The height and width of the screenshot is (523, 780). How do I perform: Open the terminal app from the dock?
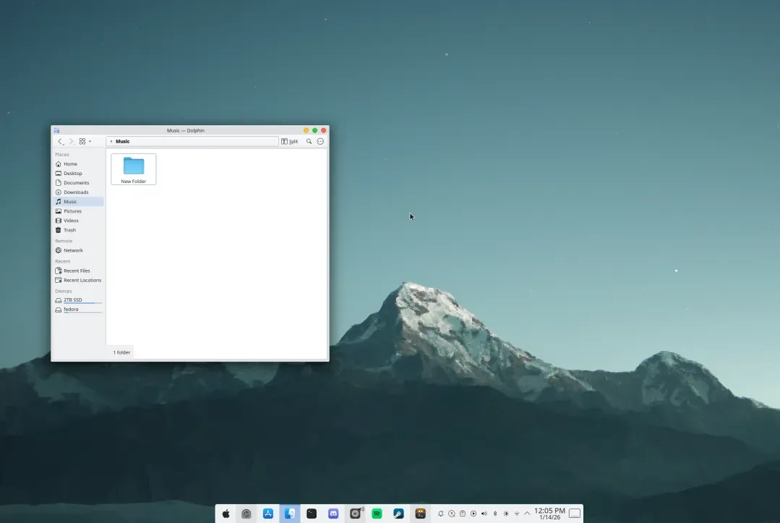(311, 513)
